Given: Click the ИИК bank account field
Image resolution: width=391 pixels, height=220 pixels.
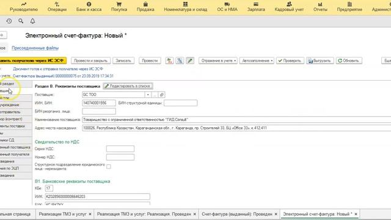Looking at the screenshot, I should click(98, 197).
